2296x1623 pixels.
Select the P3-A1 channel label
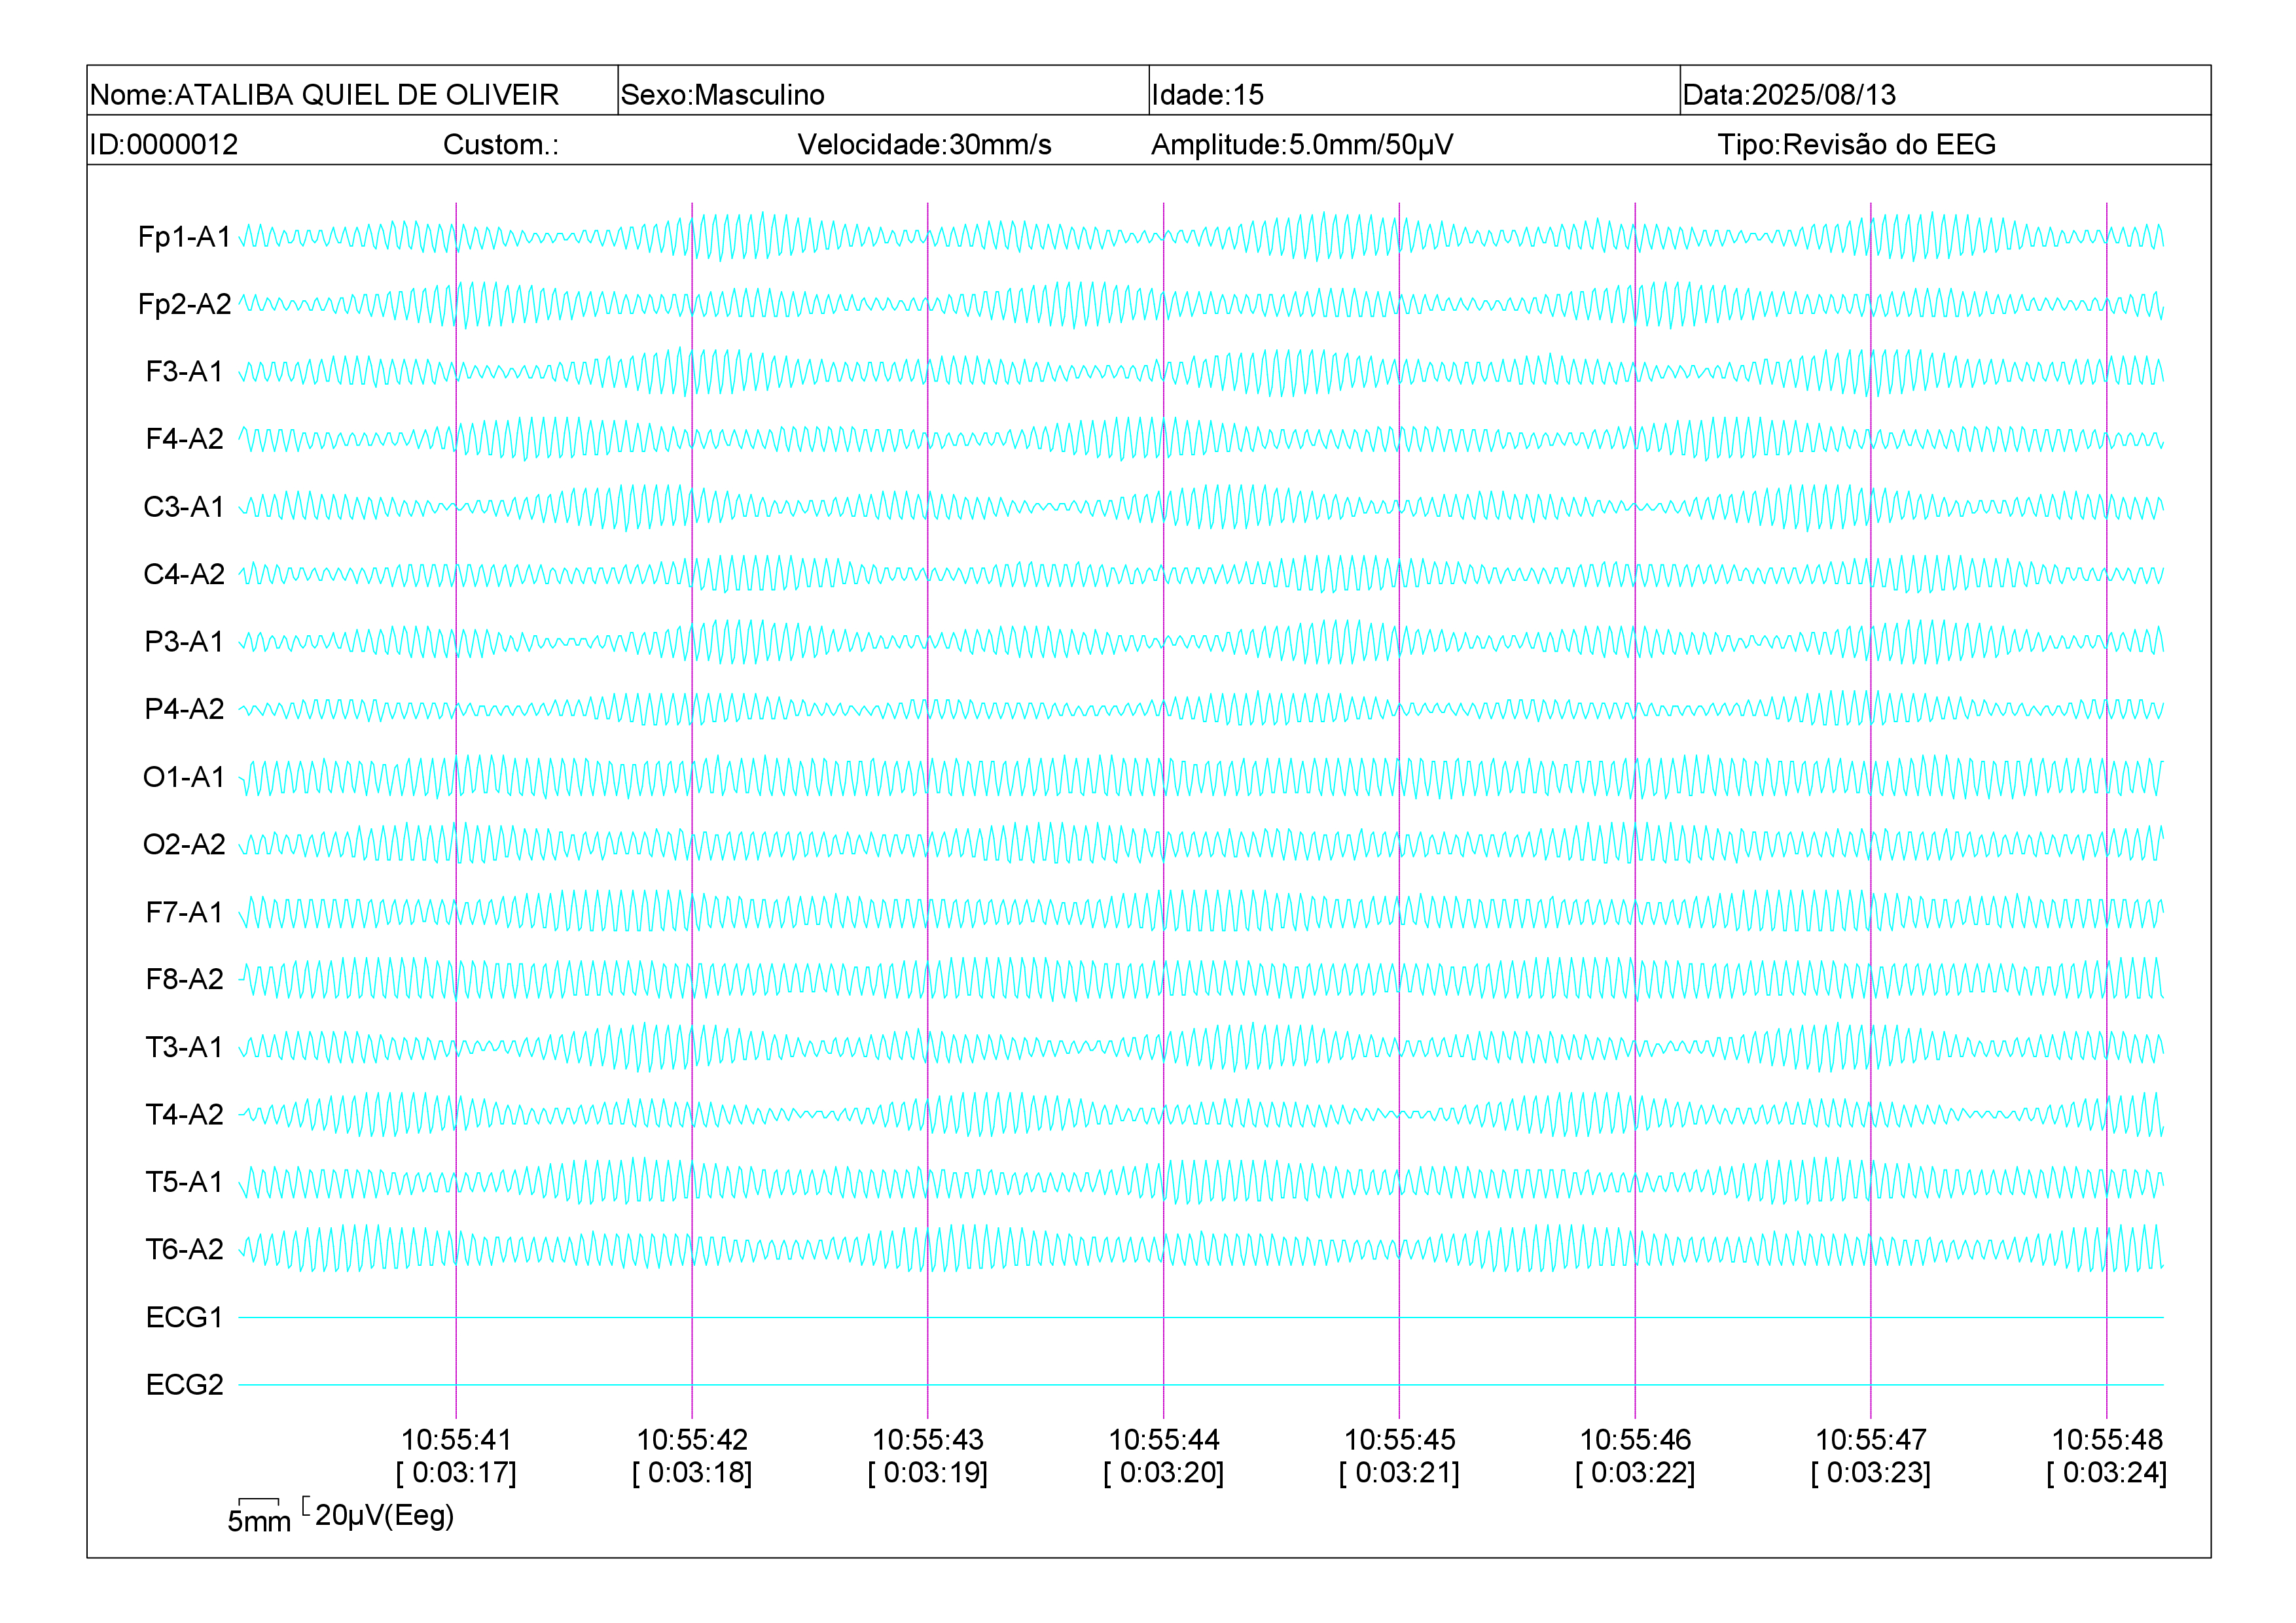click(x=185, y=642)
